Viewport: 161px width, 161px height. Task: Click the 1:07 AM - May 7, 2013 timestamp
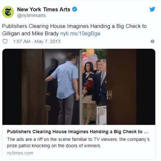[37, 41]
